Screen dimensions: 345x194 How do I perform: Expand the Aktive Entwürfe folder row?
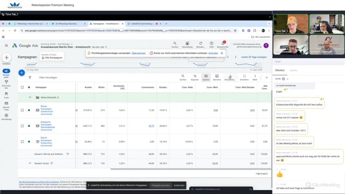tap(30, 98)
